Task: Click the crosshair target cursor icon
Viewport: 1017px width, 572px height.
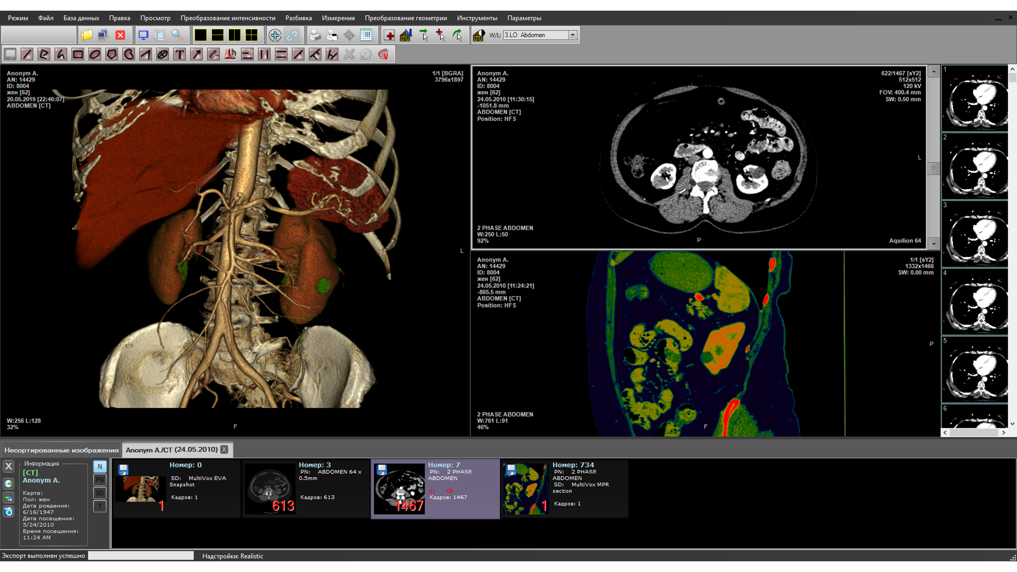Action: click(x=275, y=35)
